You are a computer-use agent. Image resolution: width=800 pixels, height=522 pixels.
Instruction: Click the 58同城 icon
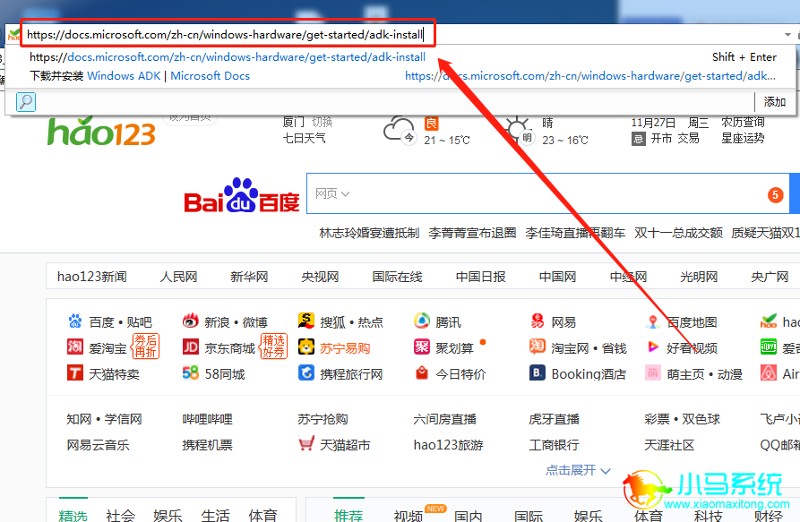pyautogui.click(x=190, y=373)
